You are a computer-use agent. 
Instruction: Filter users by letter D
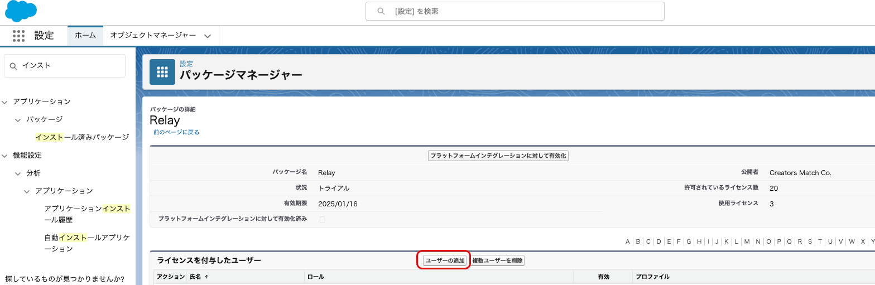(x=658, y=241)
